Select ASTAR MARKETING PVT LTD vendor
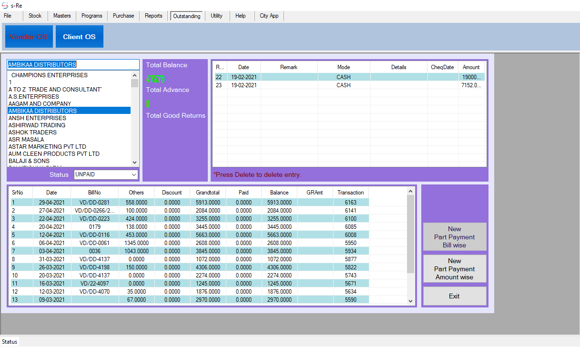Screen dimensions: 580x347 (x=47, y=147)
